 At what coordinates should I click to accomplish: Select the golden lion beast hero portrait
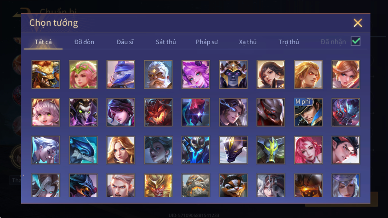[x=46, y=75]
